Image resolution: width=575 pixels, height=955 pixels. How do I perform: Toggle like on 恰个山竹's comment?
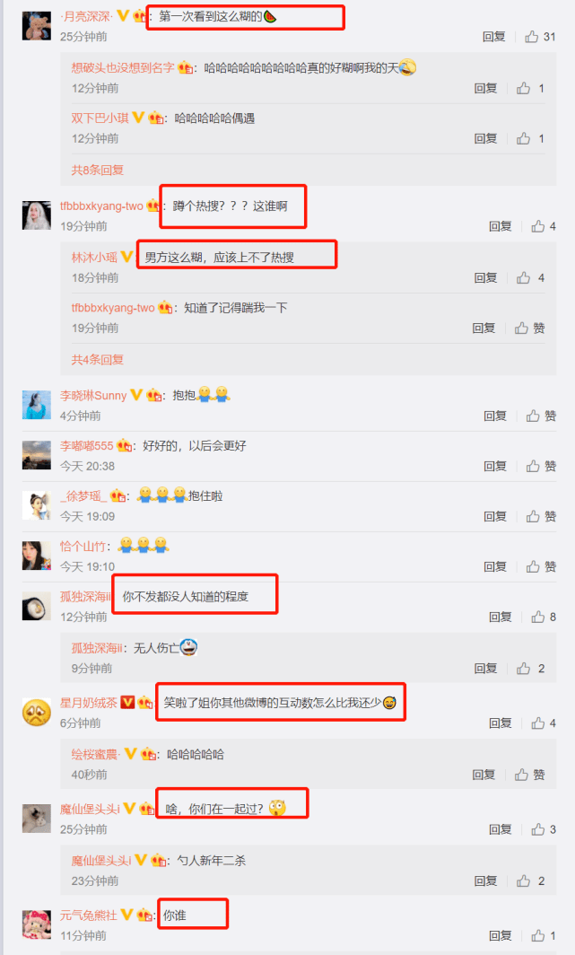point(542,566)
